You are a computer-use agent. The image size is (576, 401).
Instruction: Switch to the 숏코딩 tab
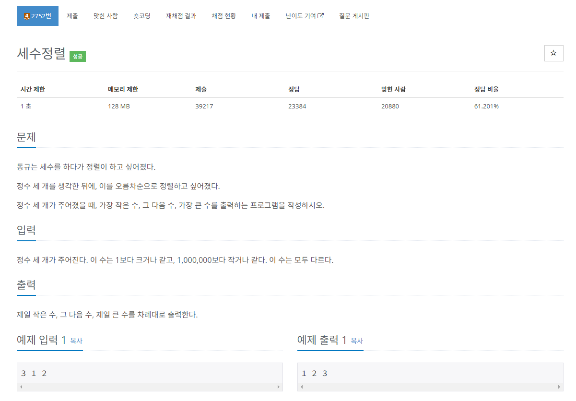pos(142,16)
